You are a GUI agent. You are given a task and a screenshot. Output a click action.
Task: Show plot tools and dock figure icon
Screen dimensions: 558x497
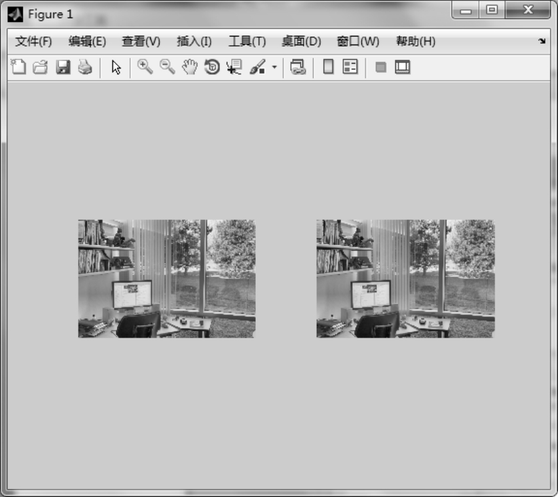tap(403, 67)
